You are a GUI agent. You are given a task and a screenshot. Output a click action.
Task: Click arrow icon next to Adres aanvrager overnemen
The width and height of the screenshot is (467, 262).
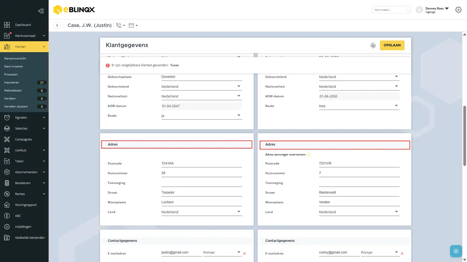(x=309, y=154)
